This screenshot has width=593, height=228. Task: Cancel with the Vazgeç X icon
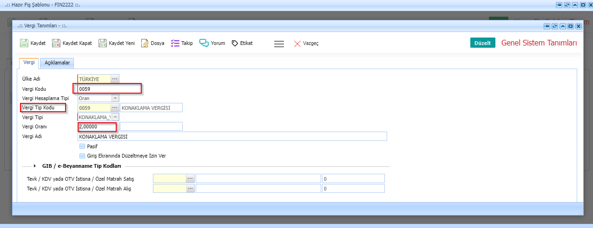[x=297, y=44]
